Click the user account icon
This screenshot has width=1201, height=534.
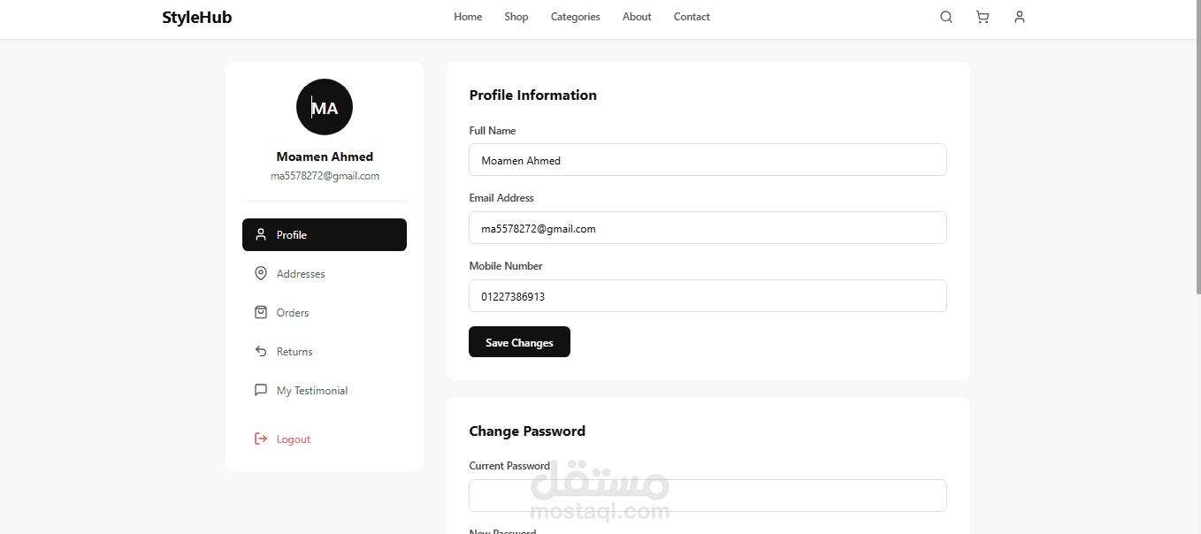(x=1020, y=17)
